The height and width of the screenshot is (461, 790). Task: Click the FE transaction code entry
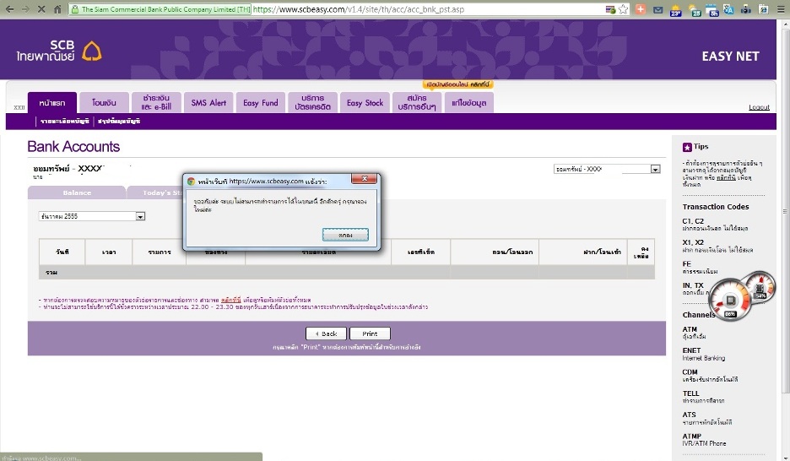click(700, 268)
